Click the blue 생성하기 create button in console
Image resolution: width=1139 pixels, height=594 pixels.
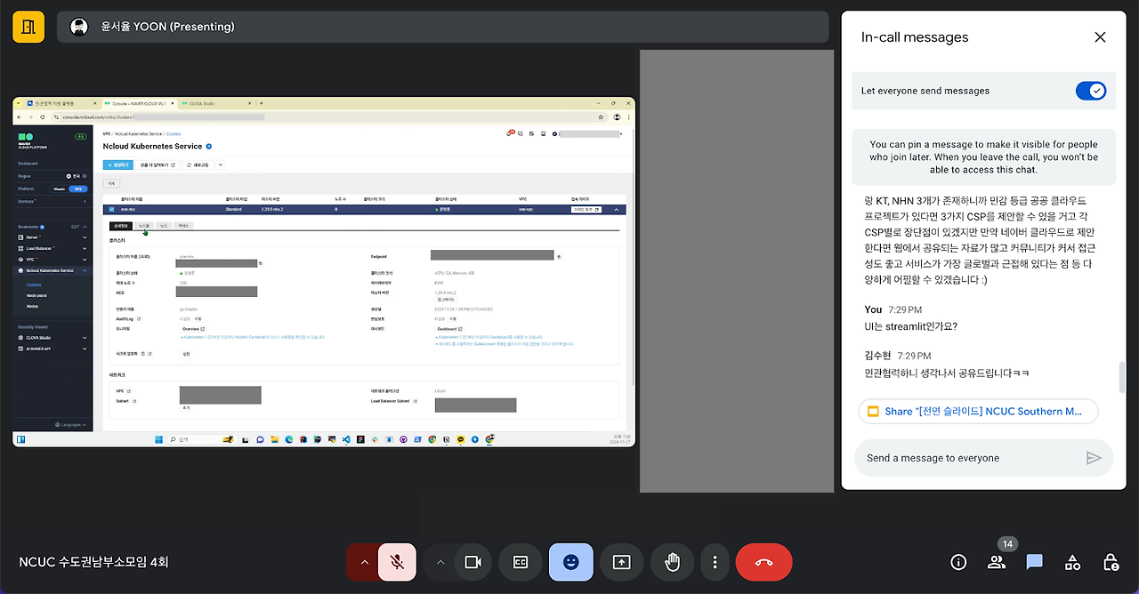point(118,165)
